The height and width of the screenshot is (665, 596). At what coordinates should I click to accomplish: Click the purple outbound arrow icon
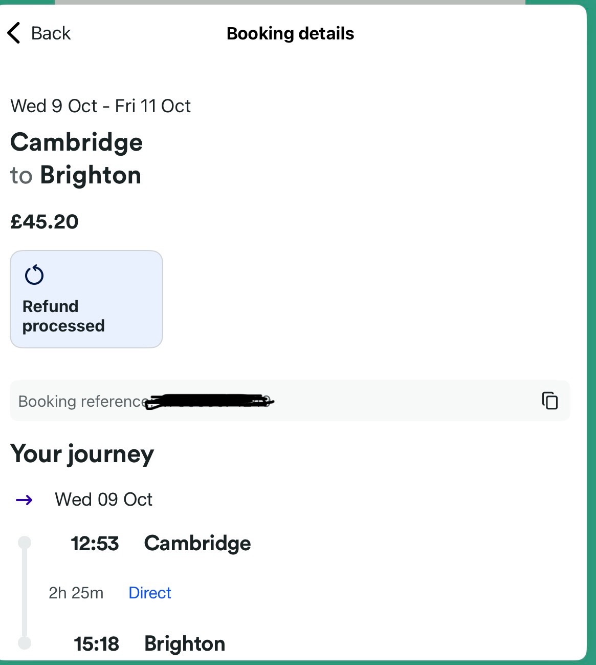pos(25,500)
